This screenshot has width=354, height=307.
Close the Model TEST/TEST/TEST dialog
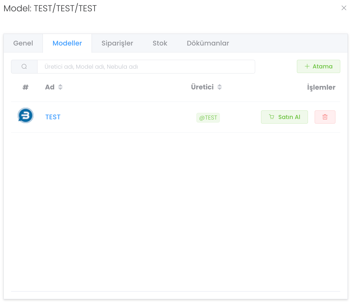pos(344,8)
